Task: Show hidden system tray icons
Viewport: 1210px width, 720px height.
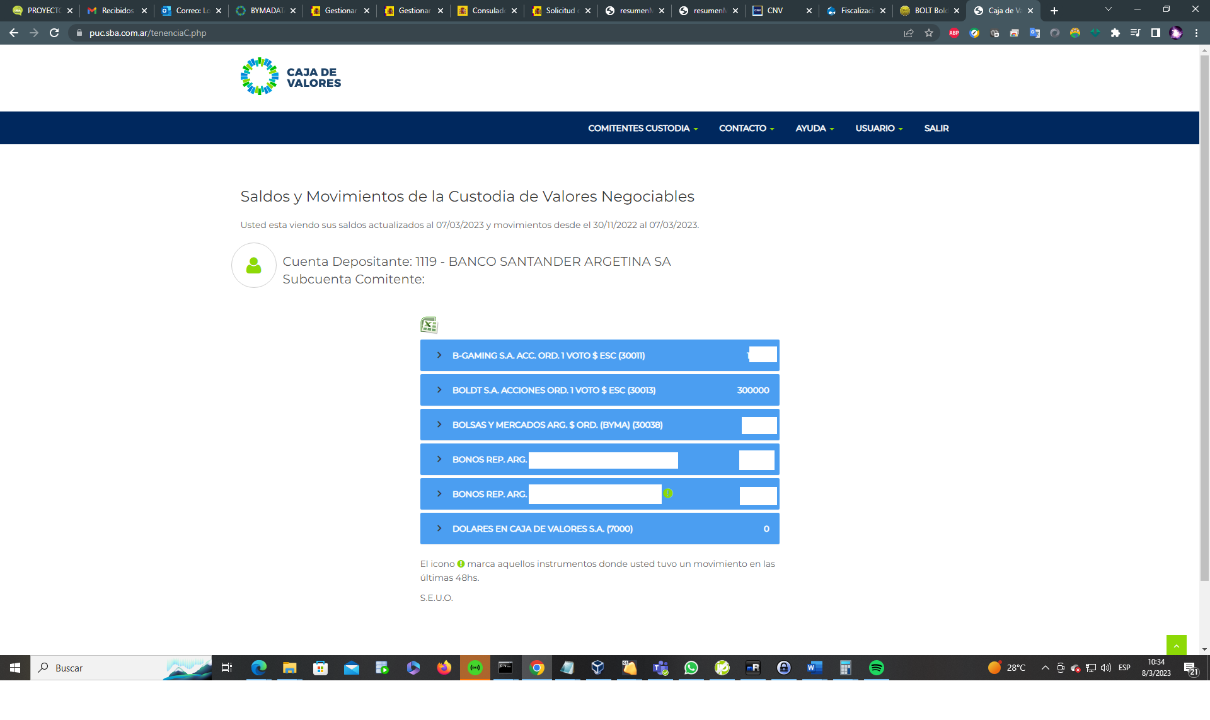Action: pos(1045,668)
